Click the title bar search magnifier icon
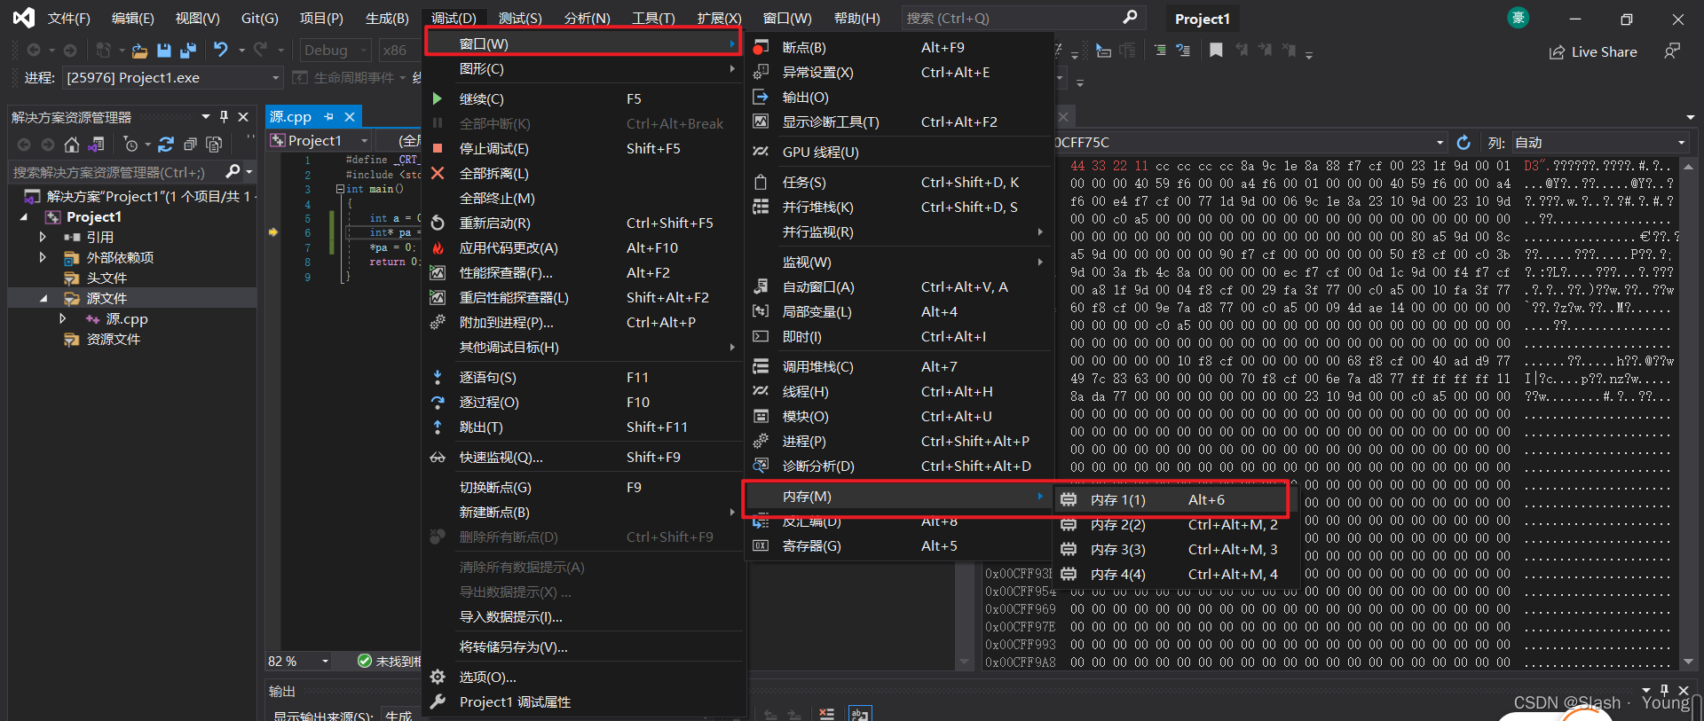The image size is (1704, 721). (1129, 17)
